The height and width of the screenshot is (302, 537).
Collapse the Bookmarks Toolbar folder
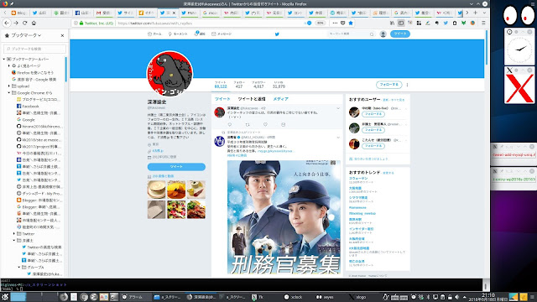pos(4,59)
